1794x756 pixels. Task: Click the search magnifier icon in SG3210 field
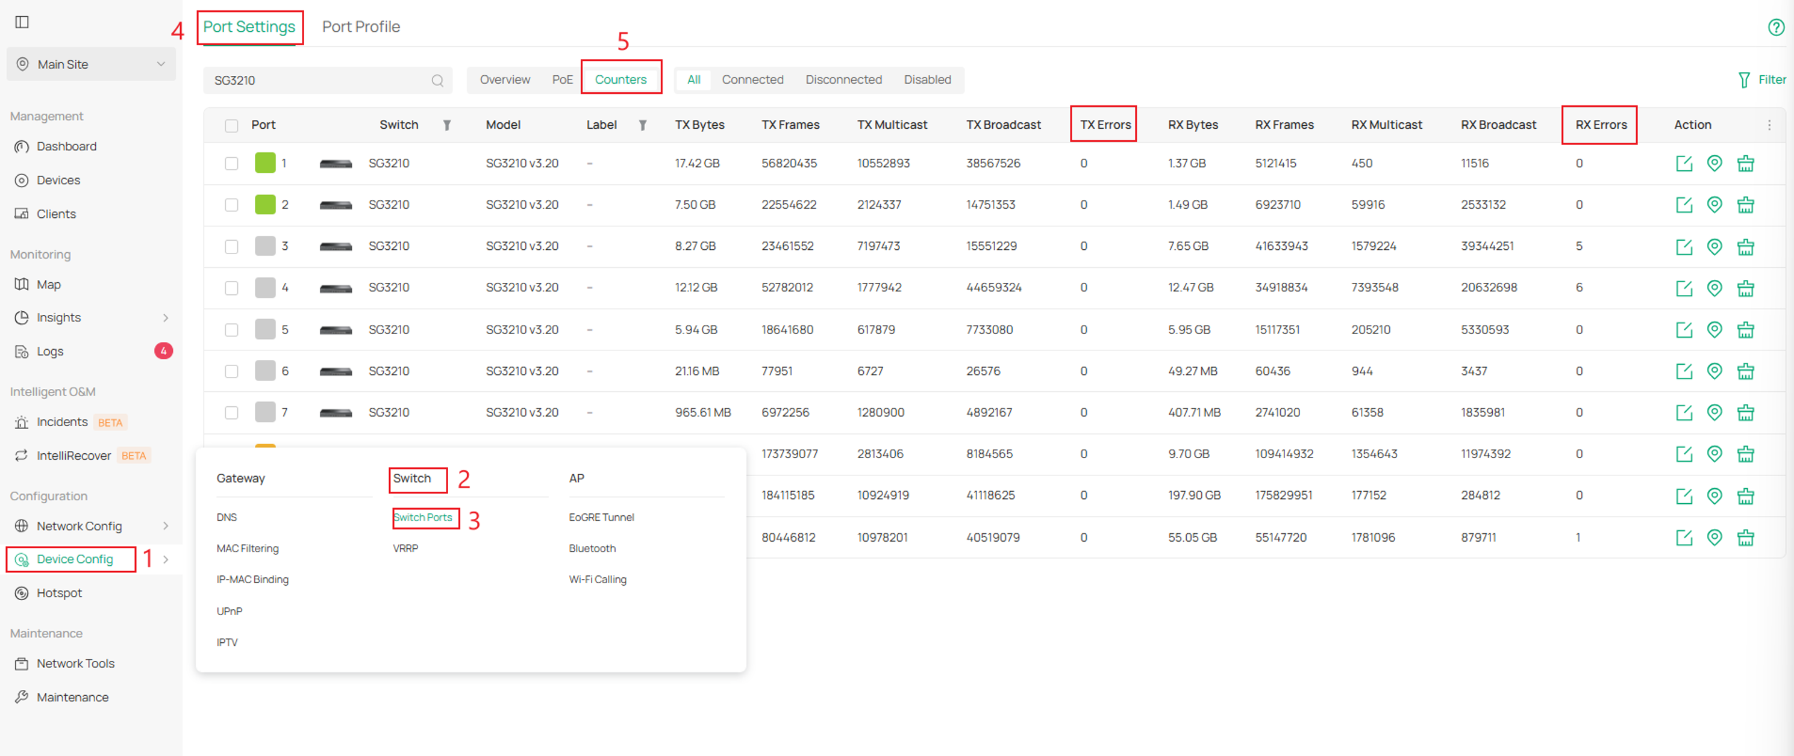437,81
